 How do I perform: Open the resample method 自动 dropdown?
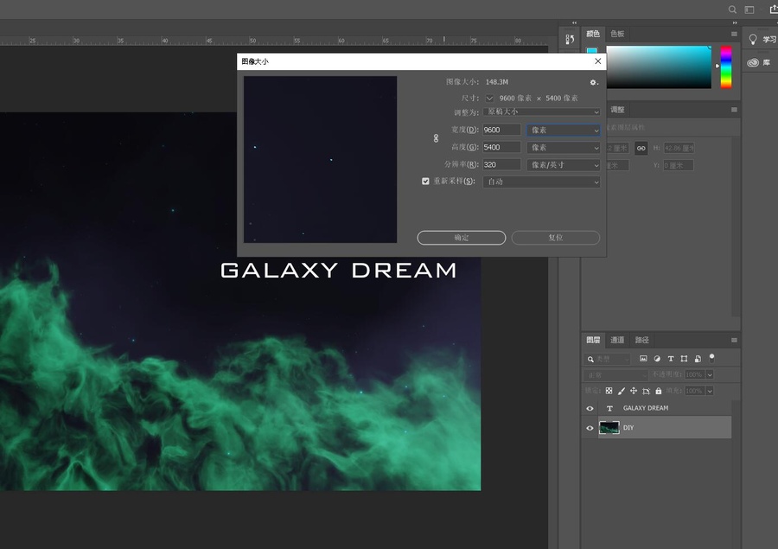click(541, 182)
